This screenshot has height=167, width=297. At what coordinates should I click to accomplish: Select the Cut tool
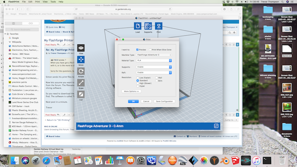click(81, 94)
